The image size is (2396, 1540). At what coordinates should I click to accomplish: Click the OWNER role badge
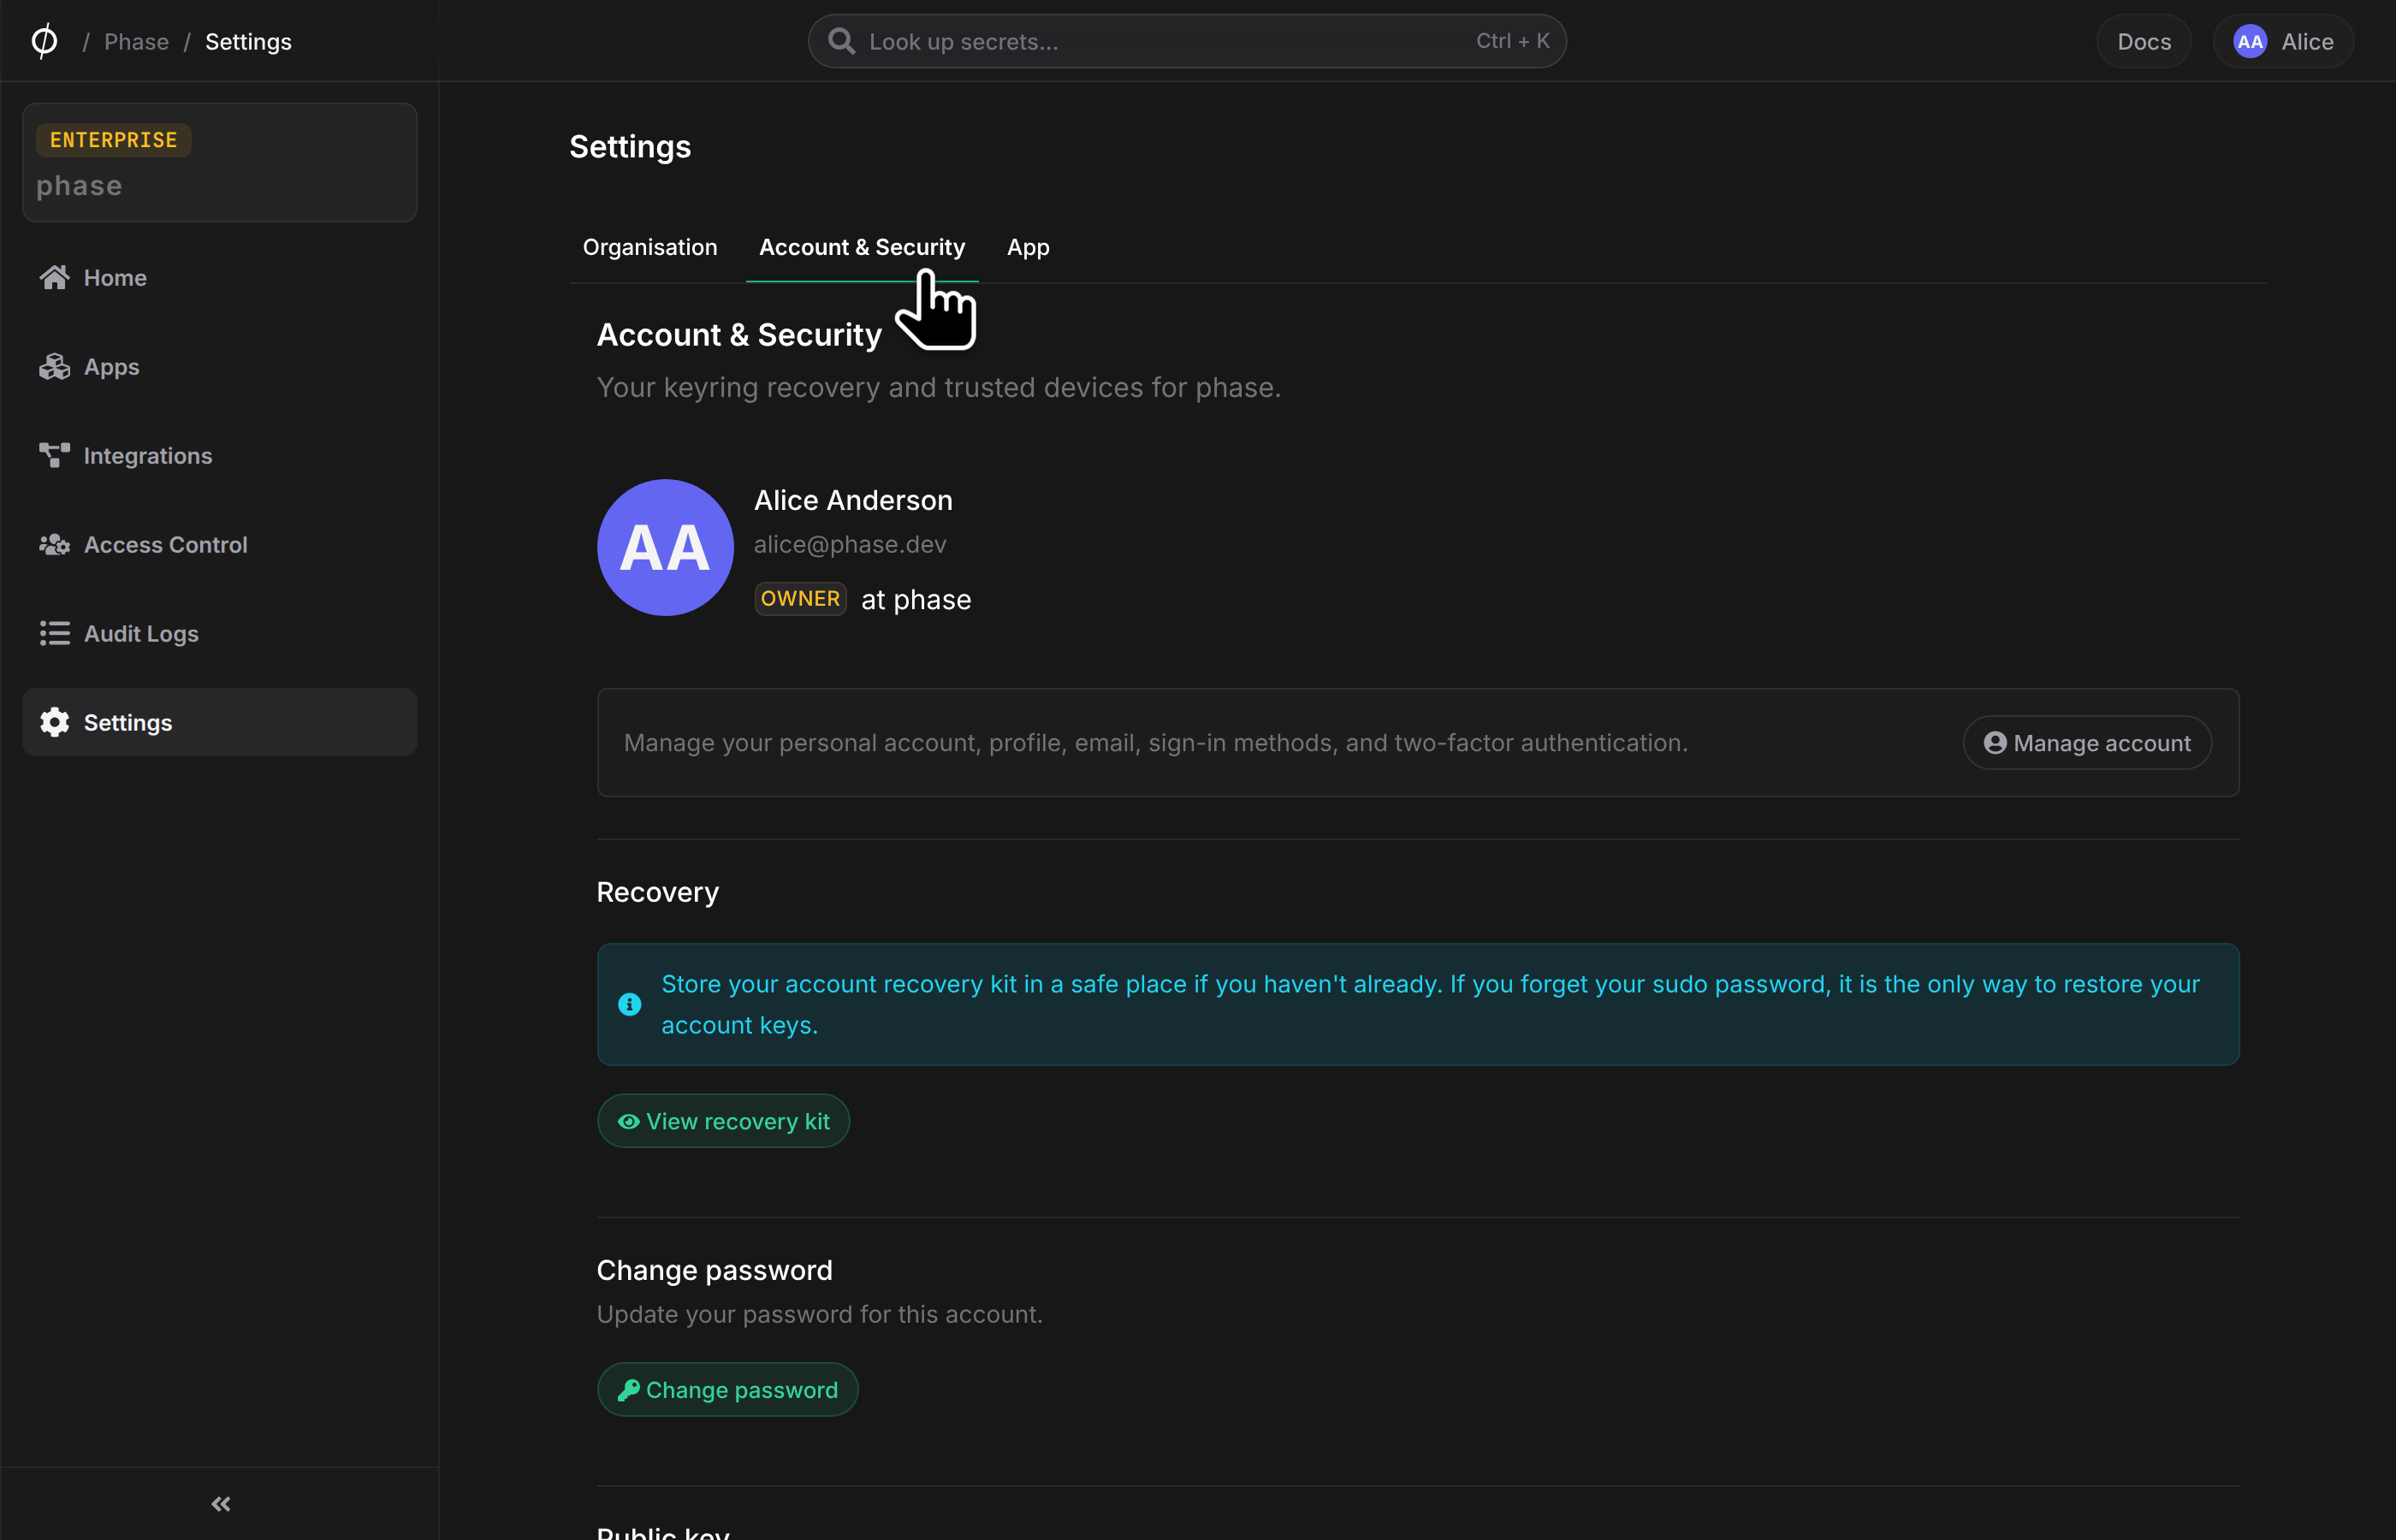click(800, 598)
